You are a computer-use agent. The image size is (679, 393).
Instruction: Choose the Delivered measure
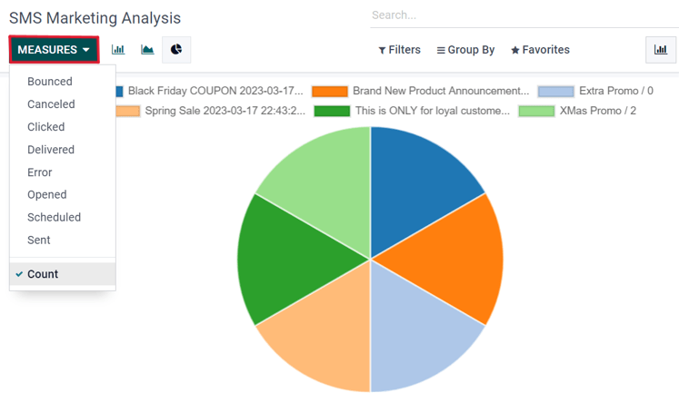point(51,150)
